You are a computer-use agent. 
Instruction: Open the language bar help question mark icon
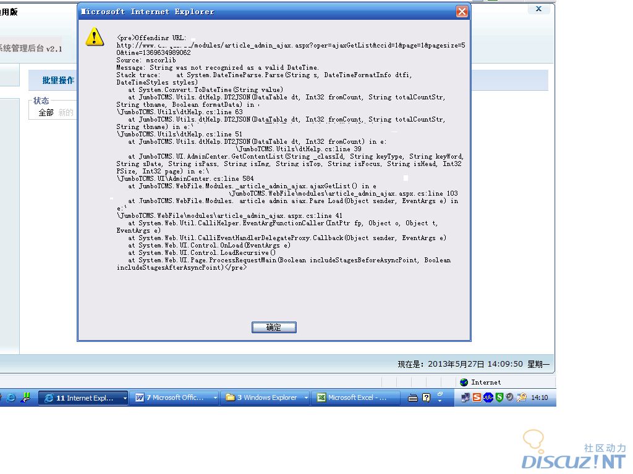(x=427, y=398)
